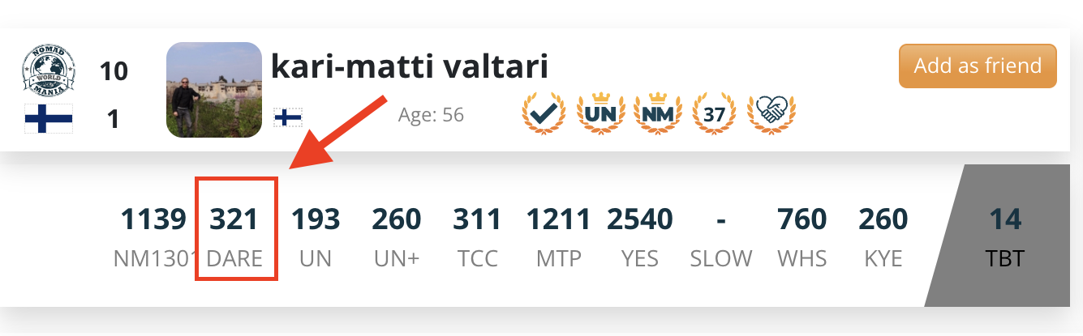Click the kari-matti valtari profile name
The height and width of the screenshot is (336, 1083).
coord(410,66)
